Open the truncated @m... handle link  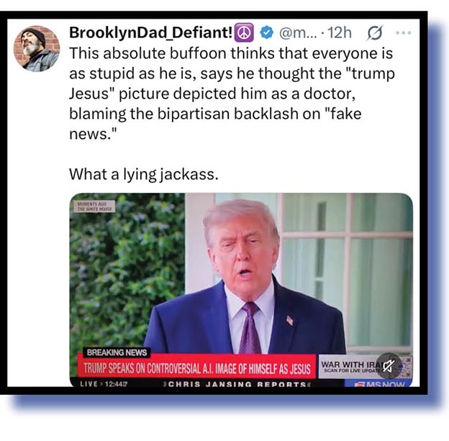point(298,33)
